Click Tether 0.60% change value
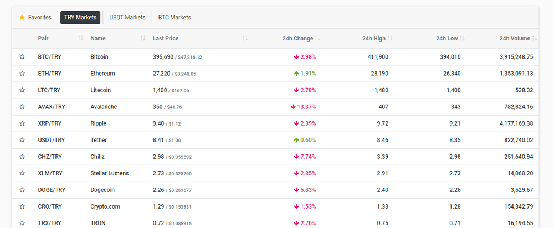This screenshot has width=554, height=228. pyautogui.click(x=308, y=140)
